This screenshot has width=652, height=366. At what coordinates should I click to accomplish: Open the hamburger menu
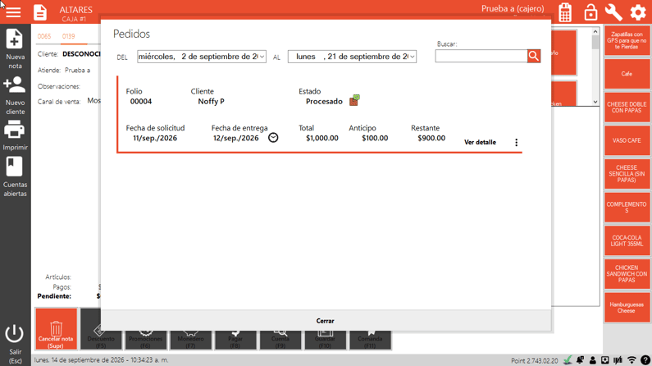pyautogui.click(x=13, y=12)
